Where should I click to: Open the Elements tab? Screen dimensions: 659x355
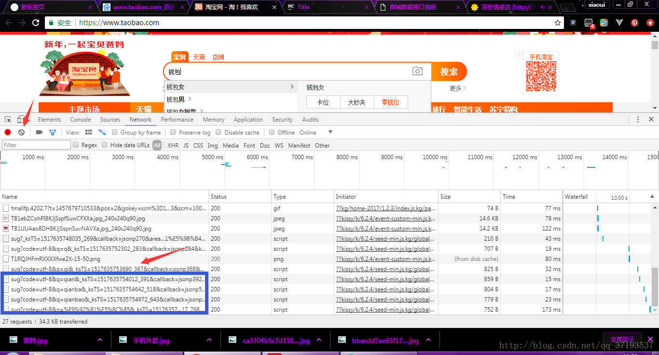pos(49,120)
